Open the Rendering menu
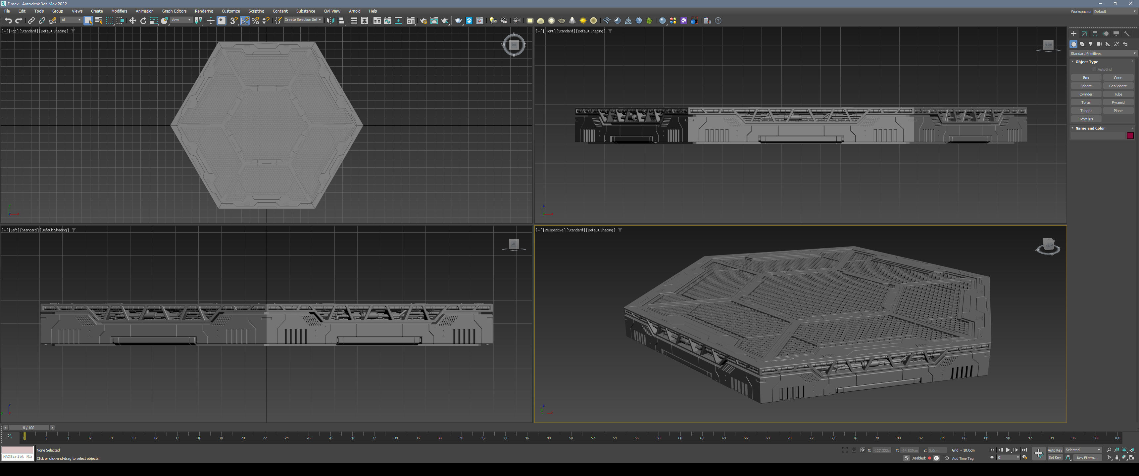The image size is (1139, 476). [x=203, y=11]
